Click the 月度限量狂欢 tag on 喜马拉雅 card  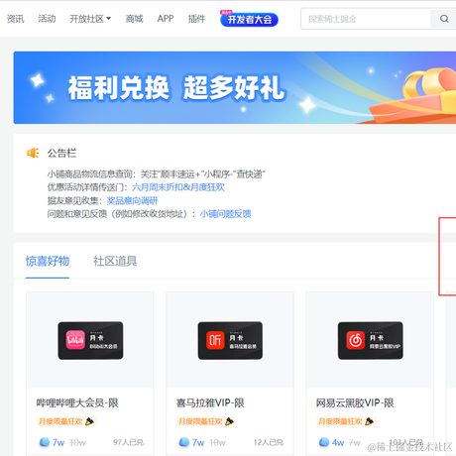(206, 421)
